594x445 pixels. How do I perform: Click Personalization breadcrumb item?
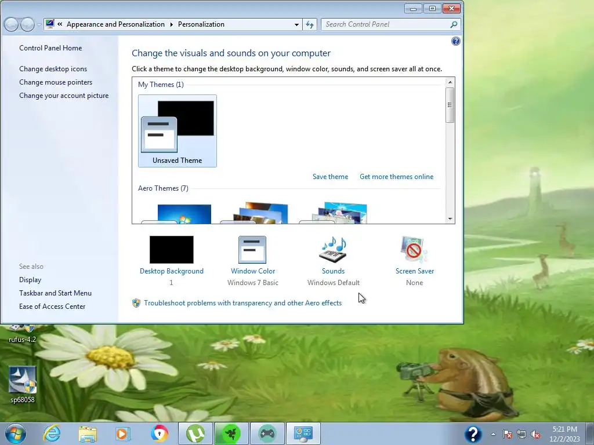click(x=201, y=24)
